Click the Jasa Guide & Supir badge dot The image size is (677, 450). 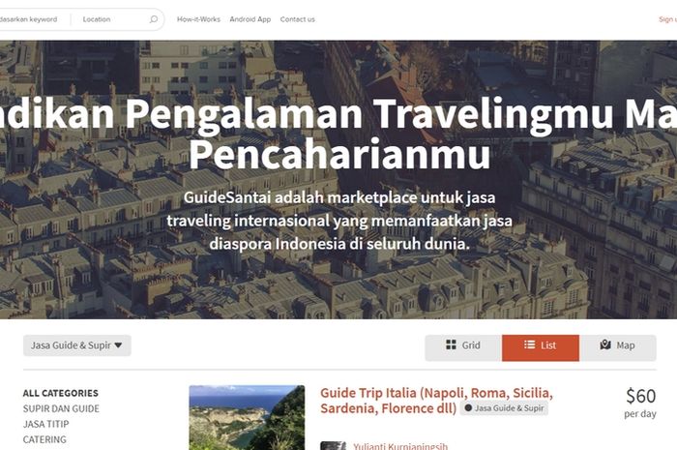tap(468, 407)
